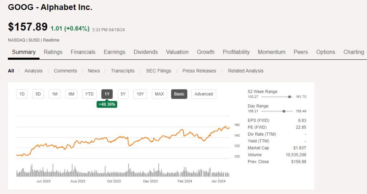This screenshot has width=367, height=194.
Task: Show Comments filter
Action: click(x=65, y=71)
